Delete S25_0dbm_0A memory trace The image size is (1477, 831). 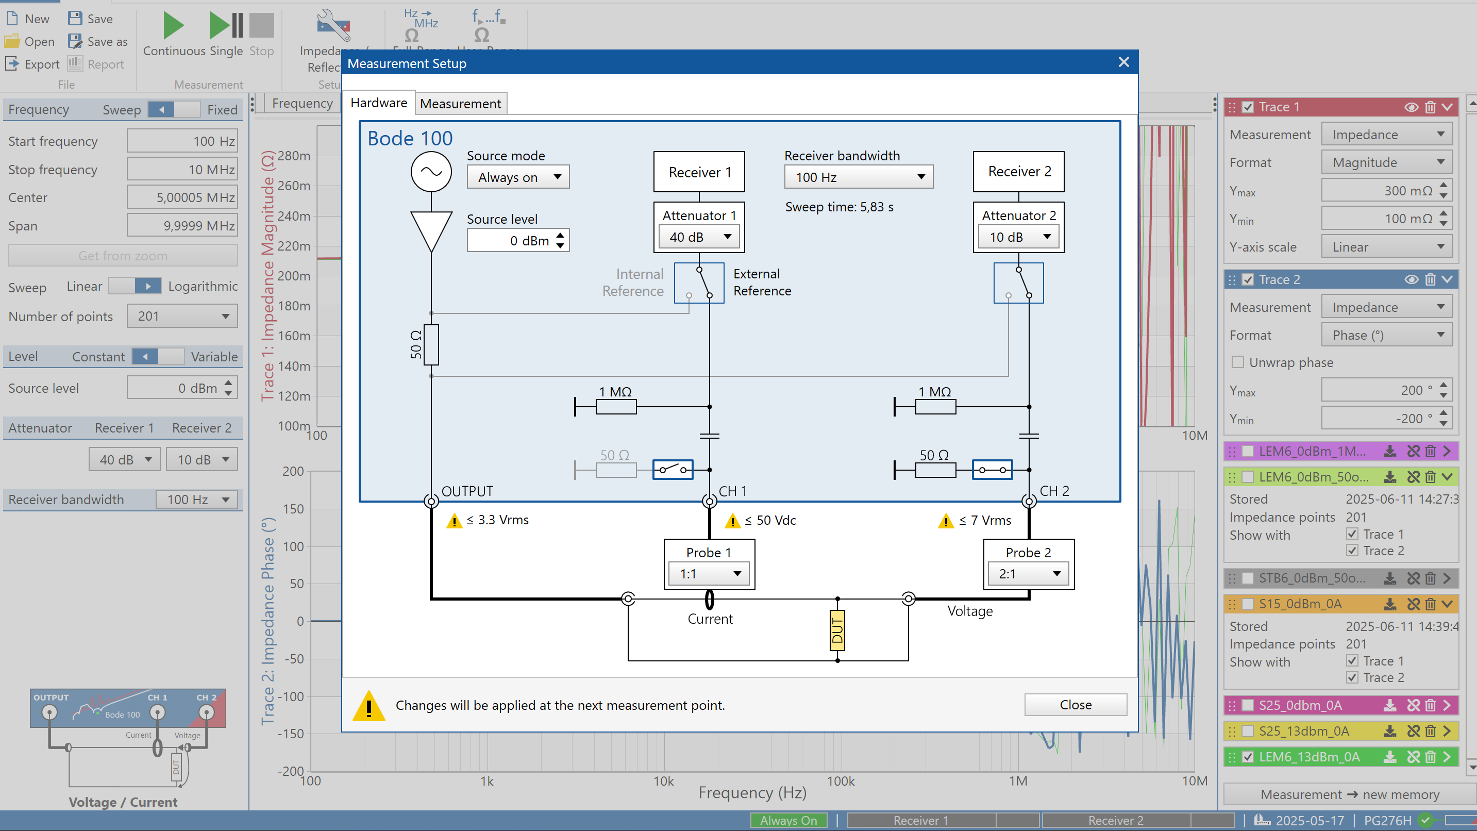click(x=1430, y=705)
